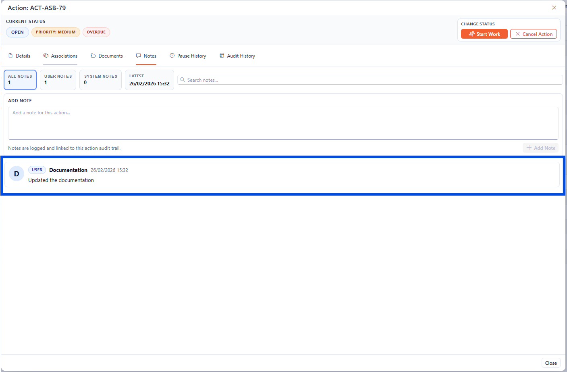Screen dimensions: 567x372
Task: Focus the Search notes field
Action: pyautogui.click(x=371, y=80)
